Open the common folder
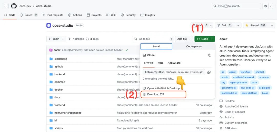277x132 pixels. pos(60,82)
